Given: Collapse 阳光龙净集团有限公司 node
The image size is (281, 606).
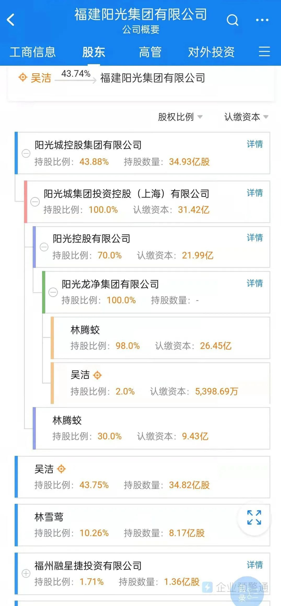Looking at the screenshot, I should [53, 292].
